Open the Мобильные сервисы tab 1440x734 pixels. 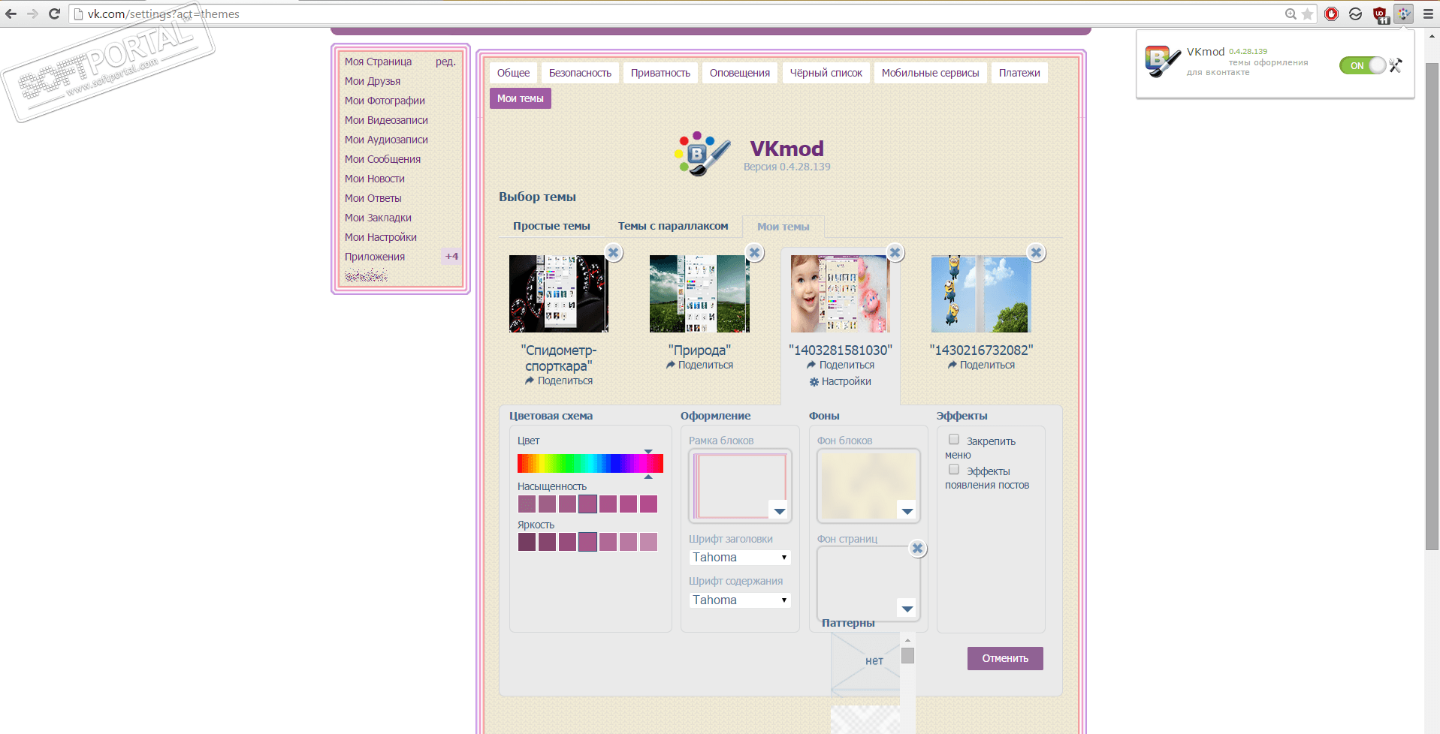point(931,73)
